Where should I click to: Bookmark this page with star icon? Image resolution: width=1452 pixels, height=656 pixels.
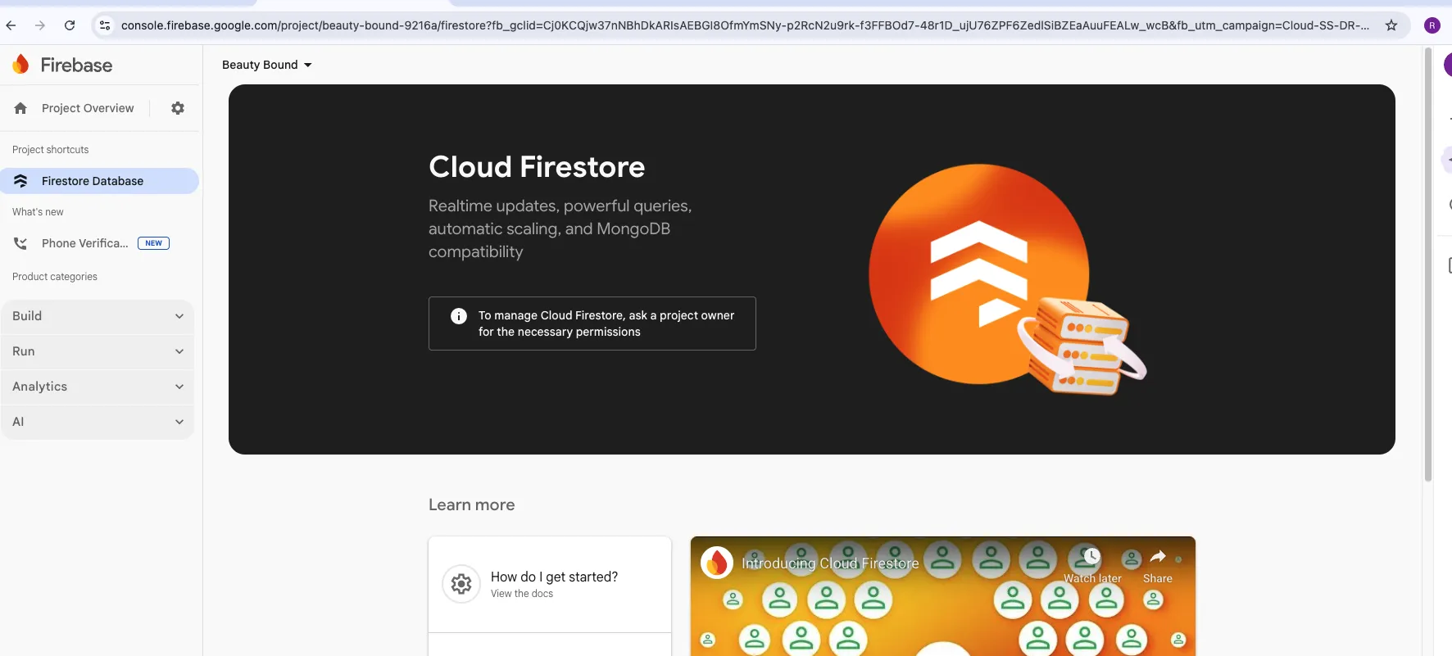[1391, 25]
